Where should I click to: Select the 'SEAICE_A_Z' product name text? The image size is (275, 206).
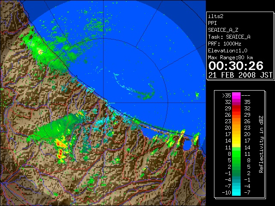click(223, 30)
